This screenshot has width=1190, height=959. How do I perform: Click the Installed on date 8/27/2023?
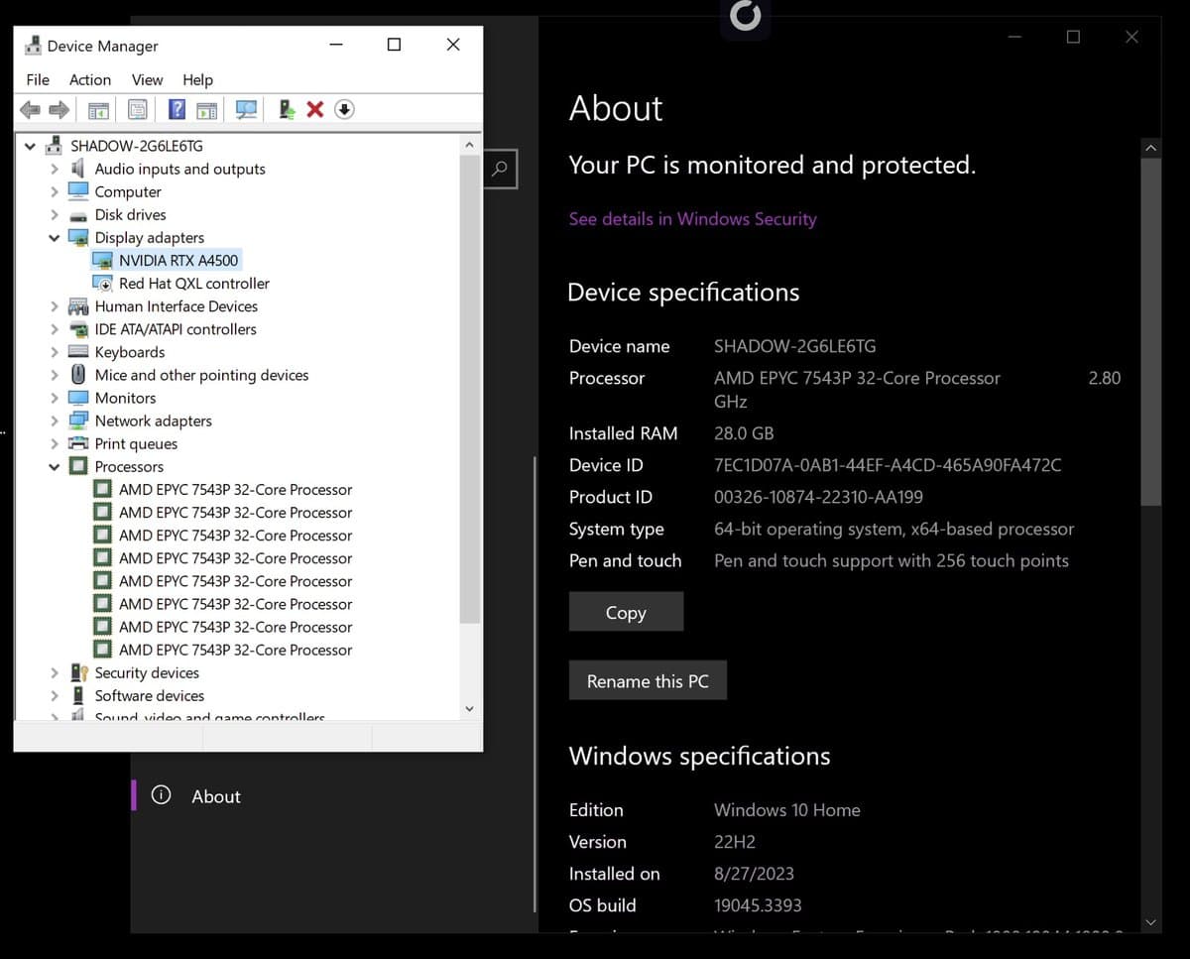pyautogui.click(x=754, y=874)
